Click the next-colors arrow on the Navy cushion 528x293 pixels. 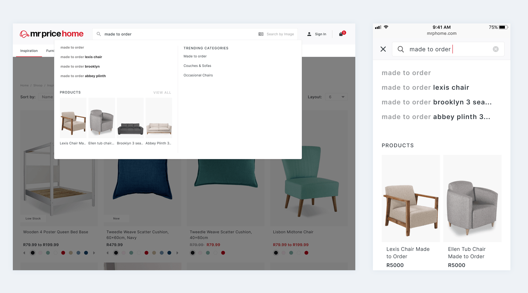tap(177, 253)
